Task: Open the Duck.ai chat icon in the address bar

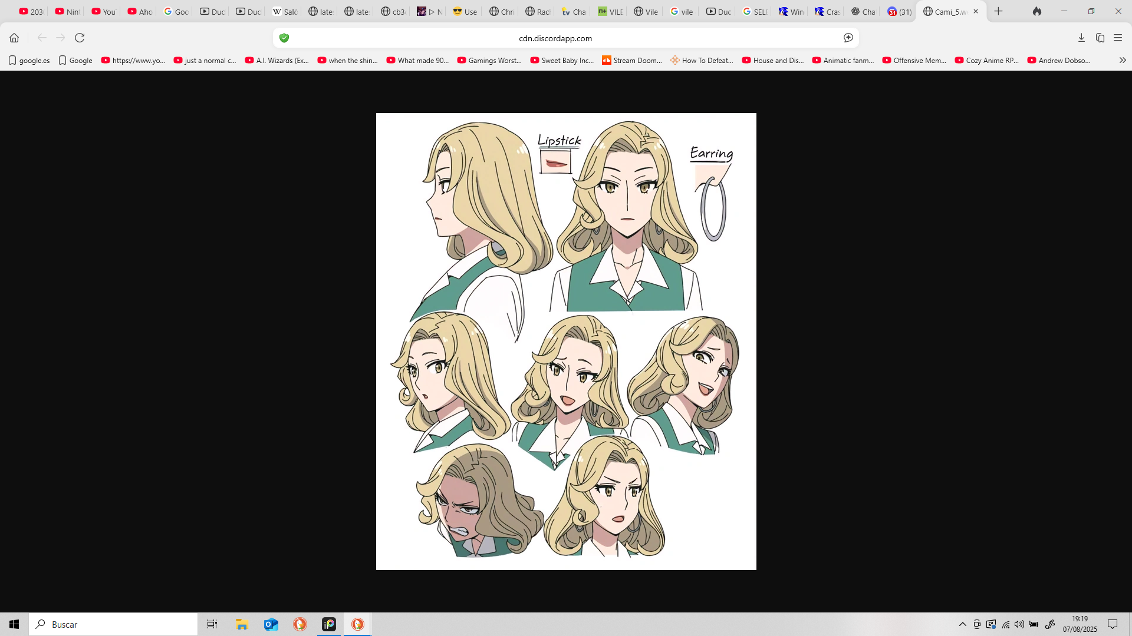Action: [848, 38]
